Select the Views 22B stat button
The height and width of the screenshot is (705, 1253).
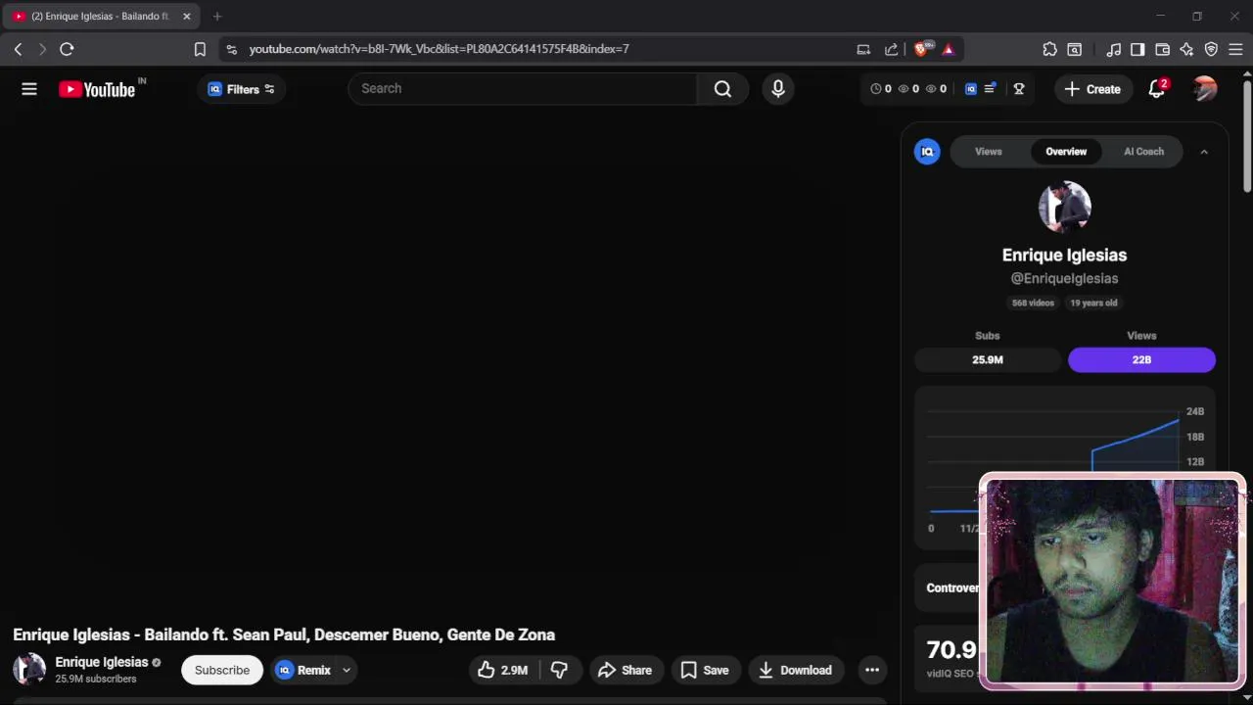(1141, 359)
